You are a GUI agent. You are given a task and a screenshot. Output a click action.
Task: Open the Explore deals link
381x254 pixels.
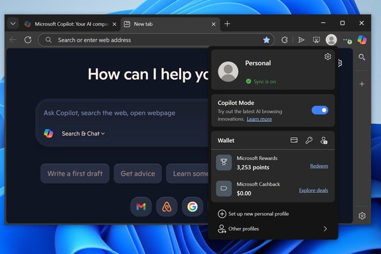pyautogui.click(x=314, y=190)
